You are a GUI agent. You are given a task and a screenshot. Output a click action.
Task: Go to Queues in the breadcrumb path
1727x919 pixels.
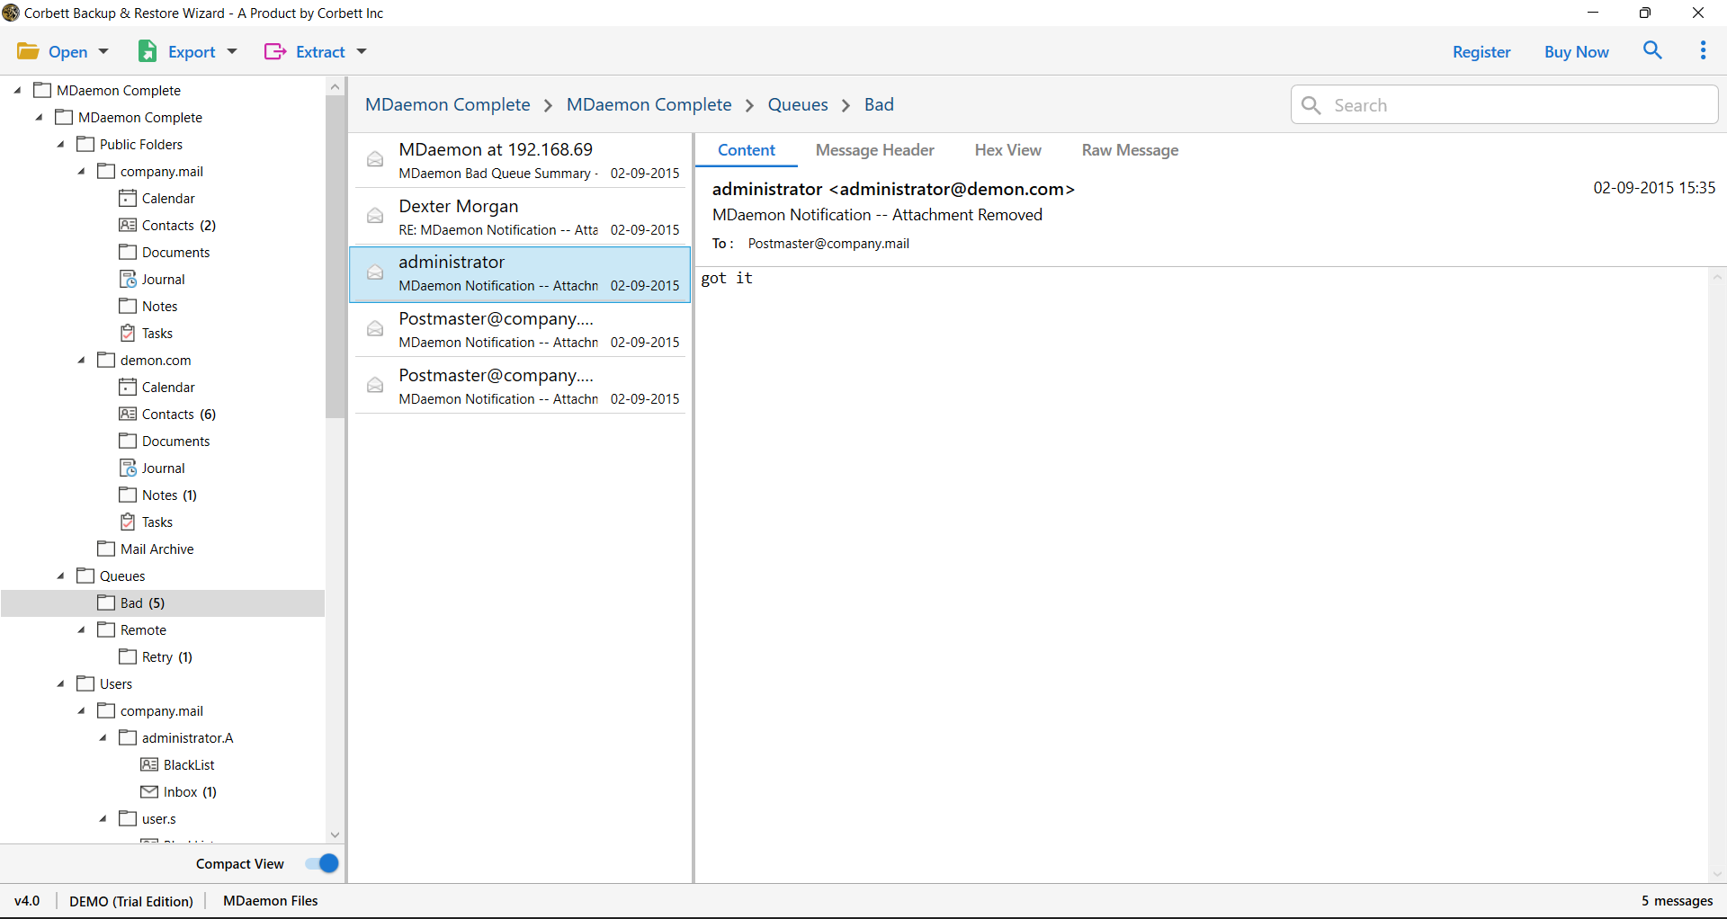[x=798, y=104]
